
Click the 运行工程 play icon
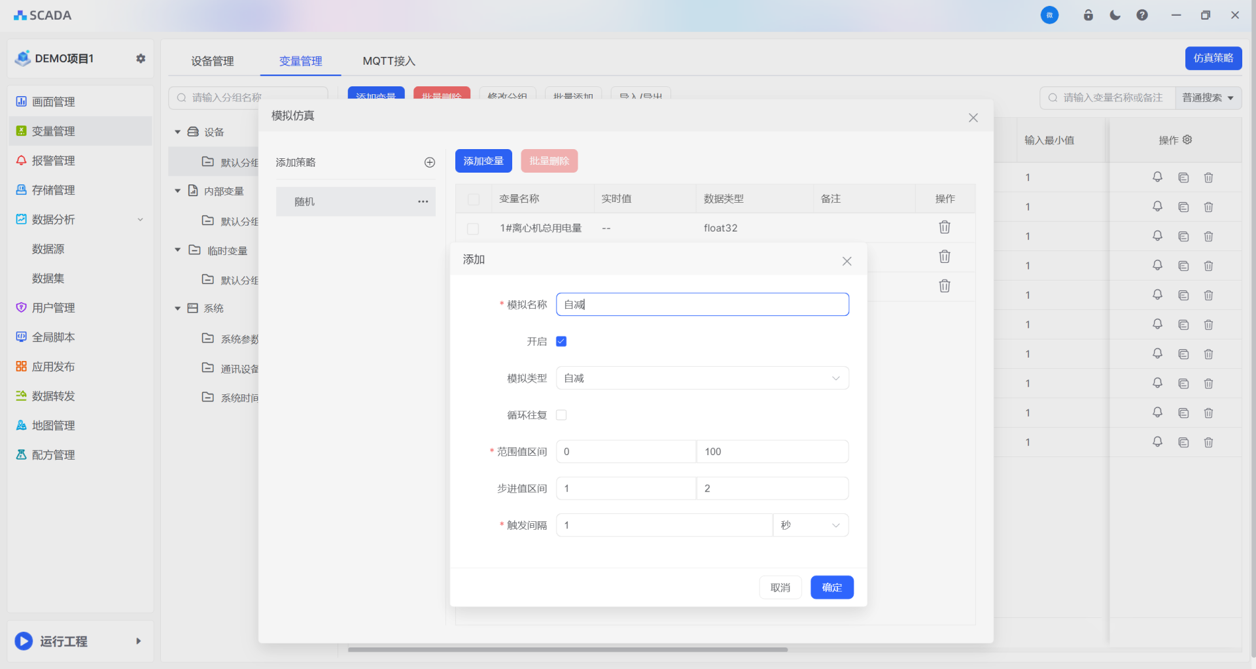pos(24,641)
